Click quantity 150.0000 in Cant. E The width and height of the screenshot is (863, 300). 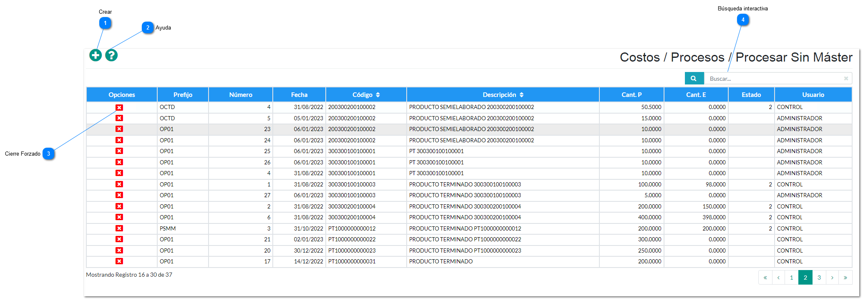[x=696, y=206]
